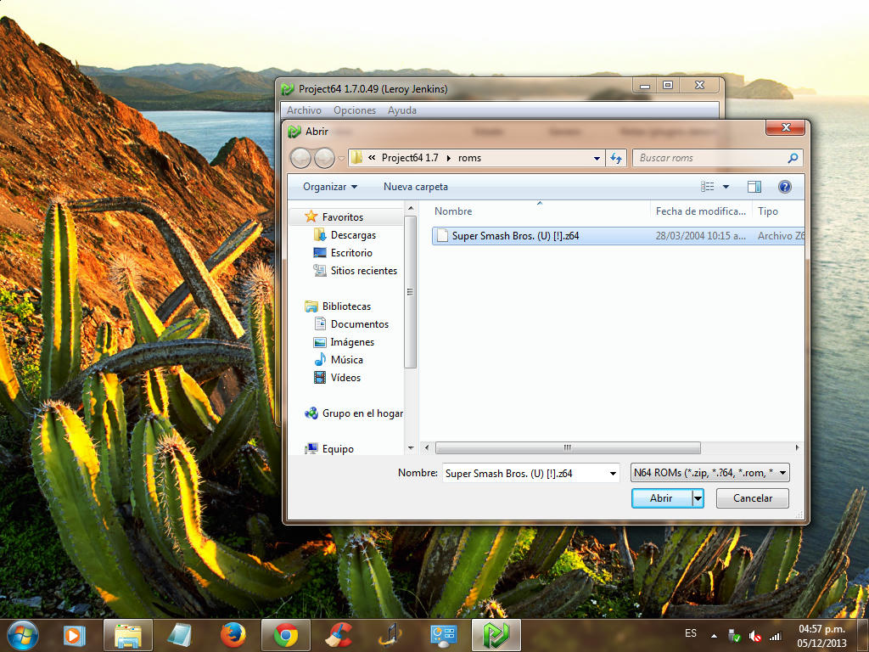Toggle the preview pane icon
The height and width of the screenshot is (652, 869).
pyautogui.click(x=754, y=187)
